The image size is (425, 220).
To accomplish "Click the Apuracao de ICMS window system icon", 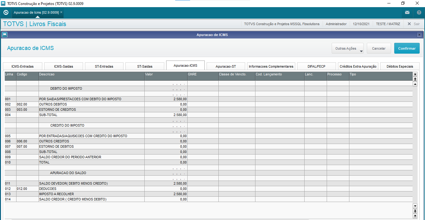I will tap(4, 35).
